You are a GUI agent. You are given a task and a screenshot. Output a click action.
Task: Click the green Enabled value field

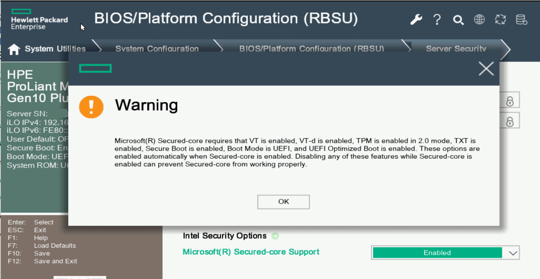[x=437, y=253]
